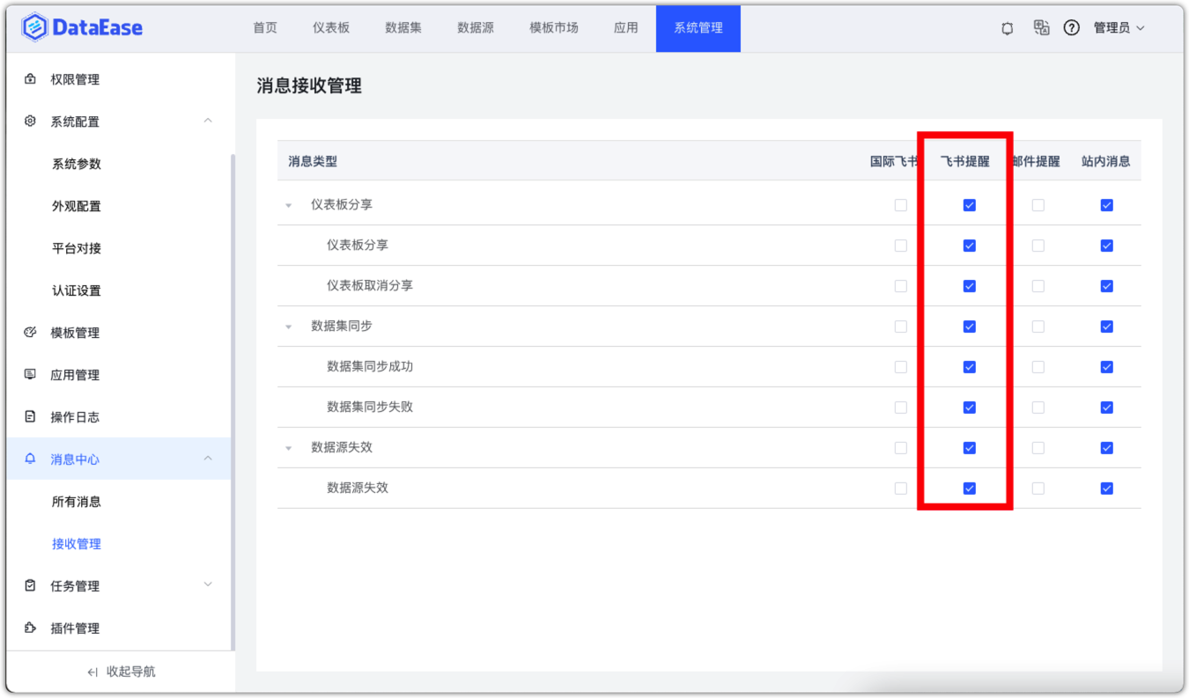Open the 数据集 tab

(x=403, y=28)
